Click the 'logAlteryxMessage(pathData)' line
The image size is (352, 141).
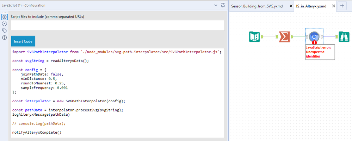[41, 115]
